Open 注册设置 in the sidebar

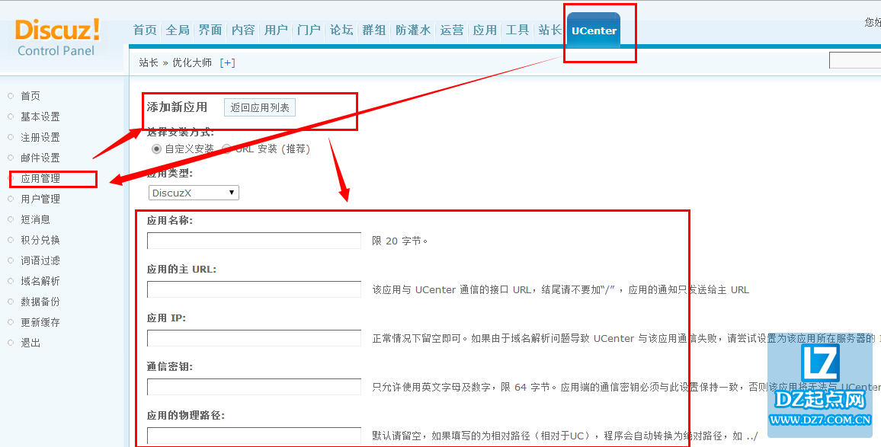click(x=40, y=137)
